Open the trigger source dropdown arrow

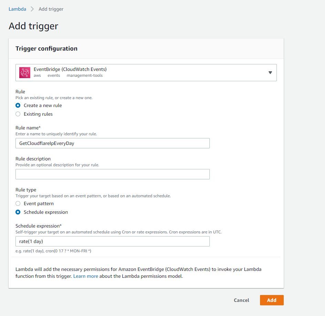tap(270, 73)
